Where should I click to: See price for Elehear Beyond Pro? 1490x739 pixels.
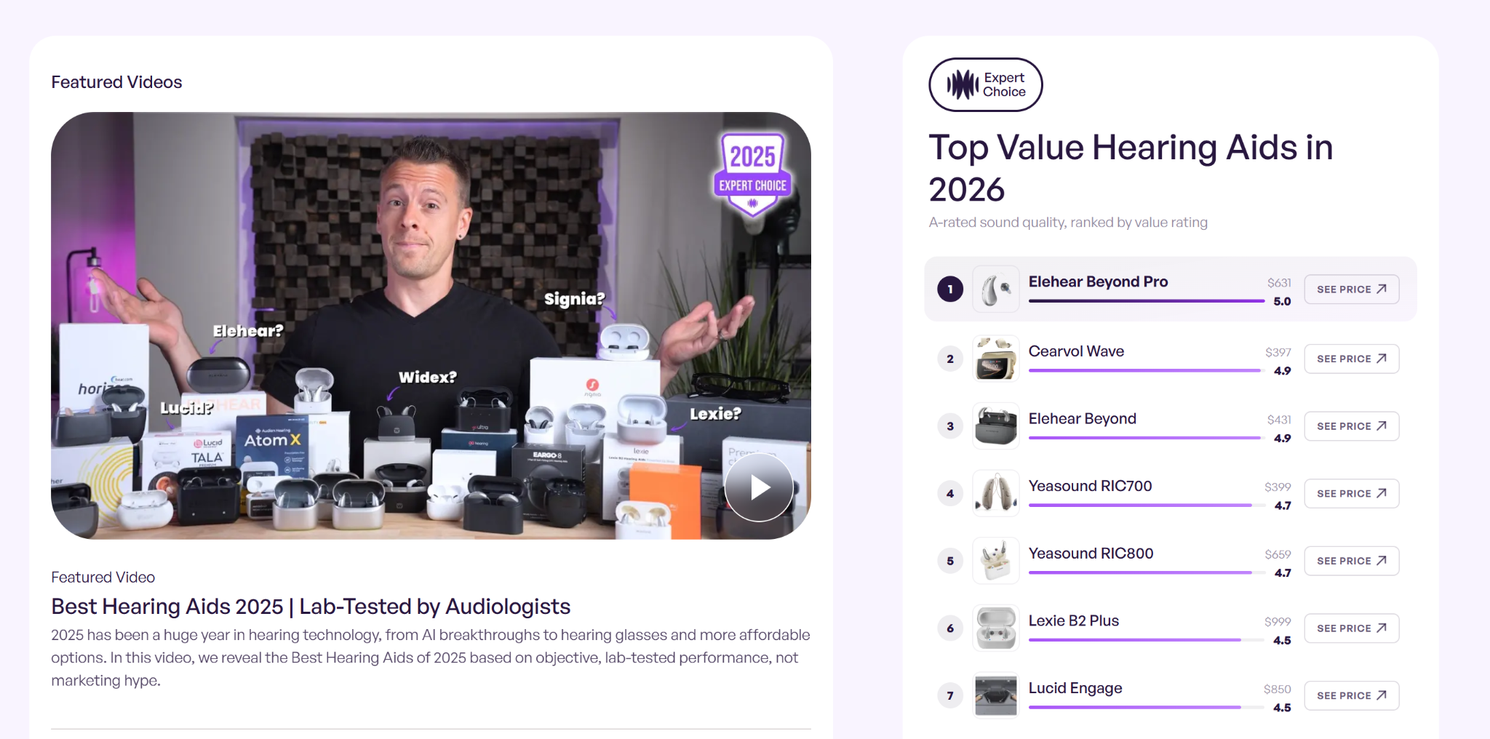[1351, 289]
